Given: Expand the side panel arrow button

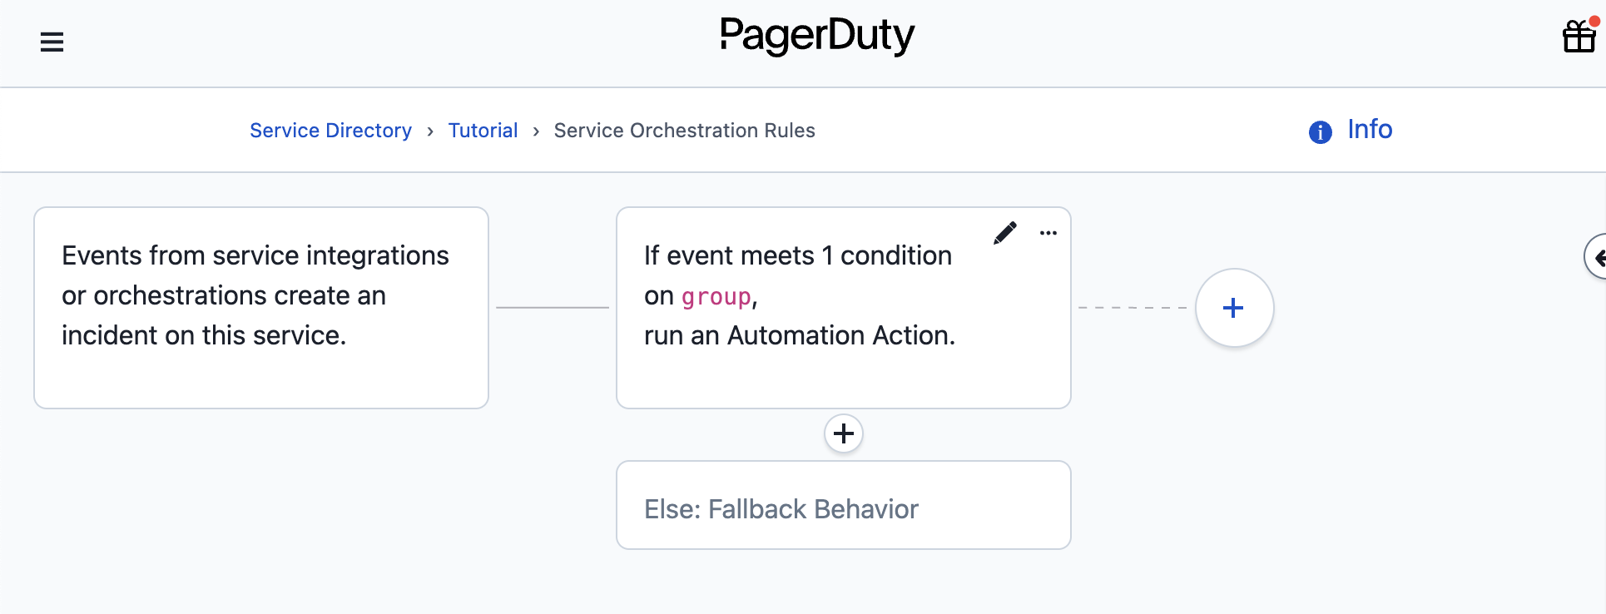Looking at the screenshot, I should point(1596,257).
